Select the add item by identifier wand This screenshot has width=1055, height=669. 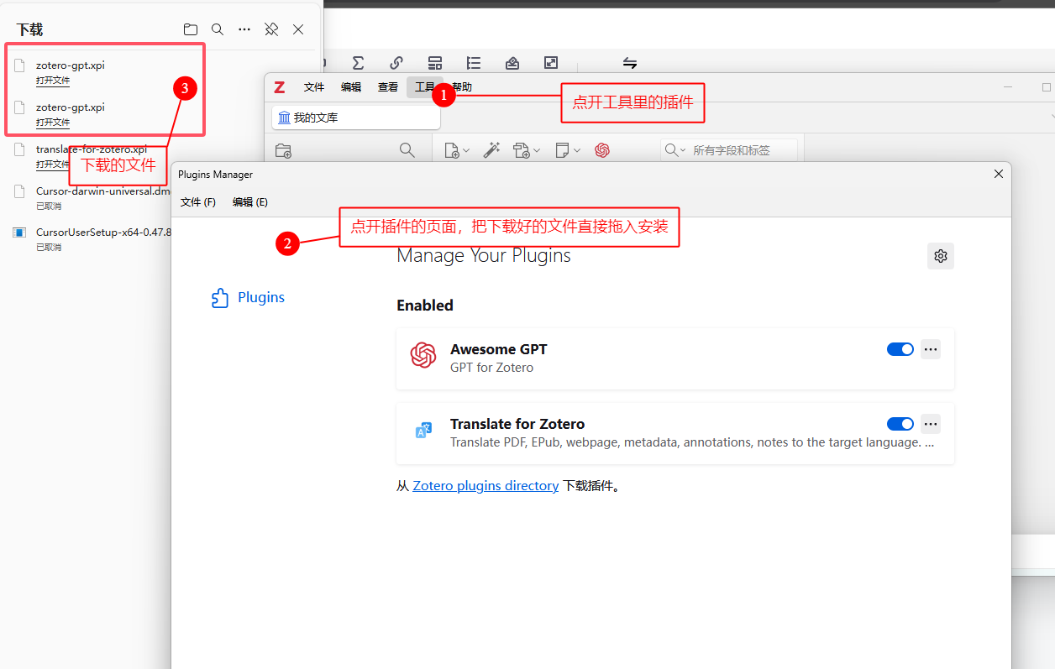tap(492, 149)
